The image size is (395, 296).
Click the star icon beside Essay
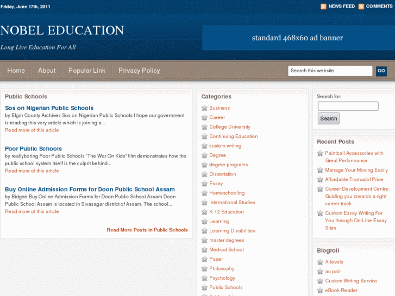tap(204, 184)
